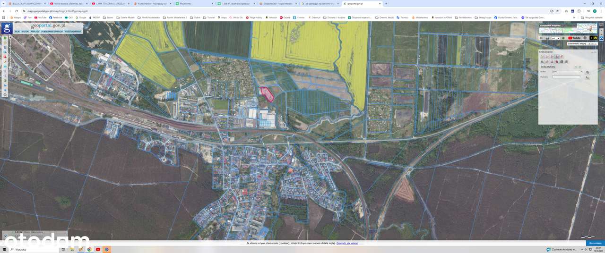Viewport: 605px width, 253px height.
Task: Click the Etykieta input field
Action: pyautogui.click(x=566, y=77)
